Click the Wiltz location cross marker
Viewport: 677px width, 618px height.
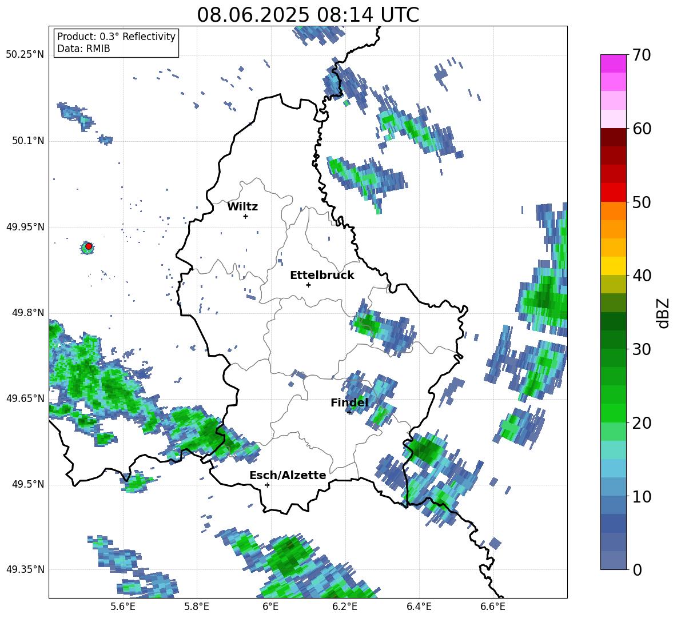246,216
